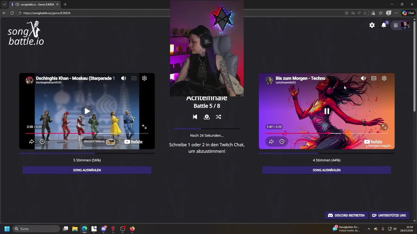Play the Dschinghis Khan Moskau video
Screen dimensions: 417x234
87,111
